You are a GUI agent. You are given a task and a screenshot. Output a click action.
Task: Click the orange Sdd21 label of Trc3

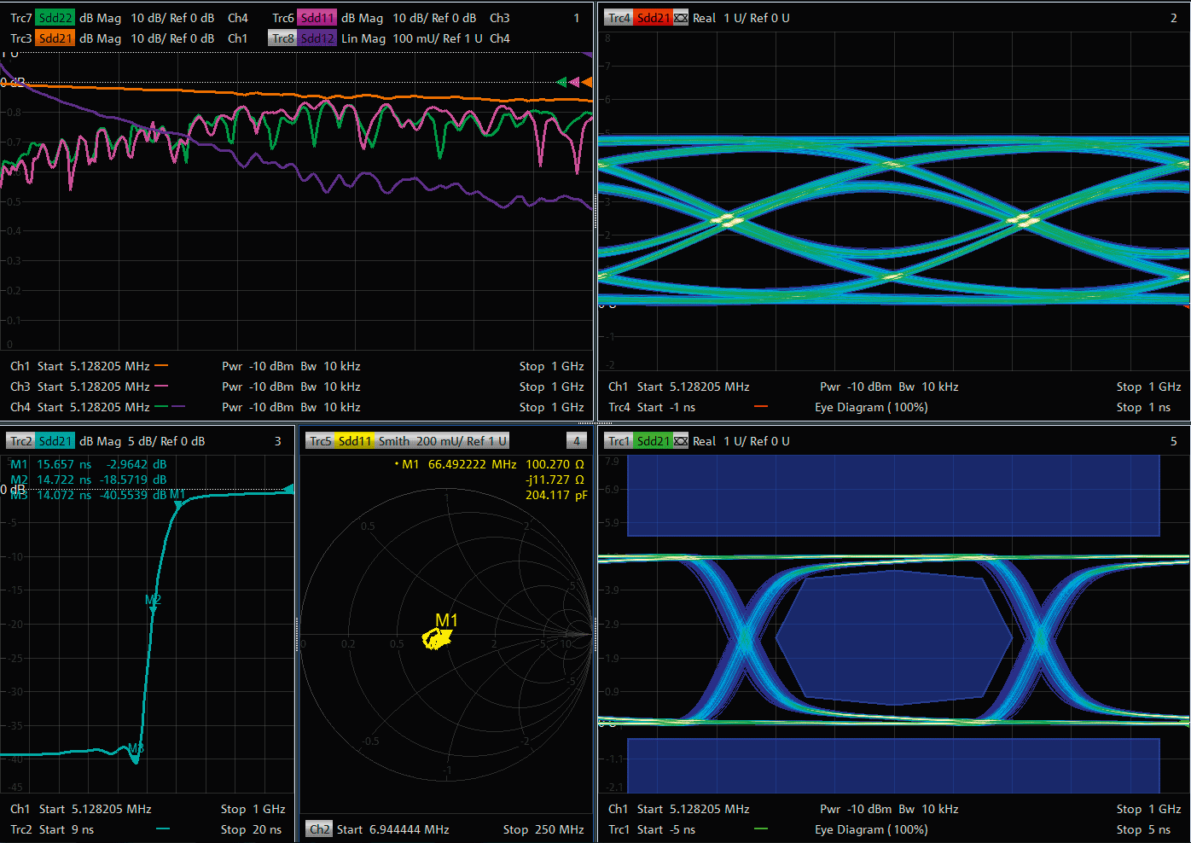pyautogui.click(x=55, y=38)
